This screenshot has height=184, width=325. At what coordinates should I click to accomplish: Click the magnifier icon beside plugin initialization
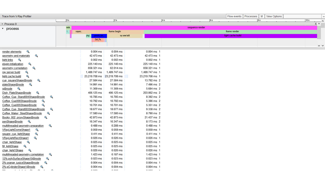[30, 64]
